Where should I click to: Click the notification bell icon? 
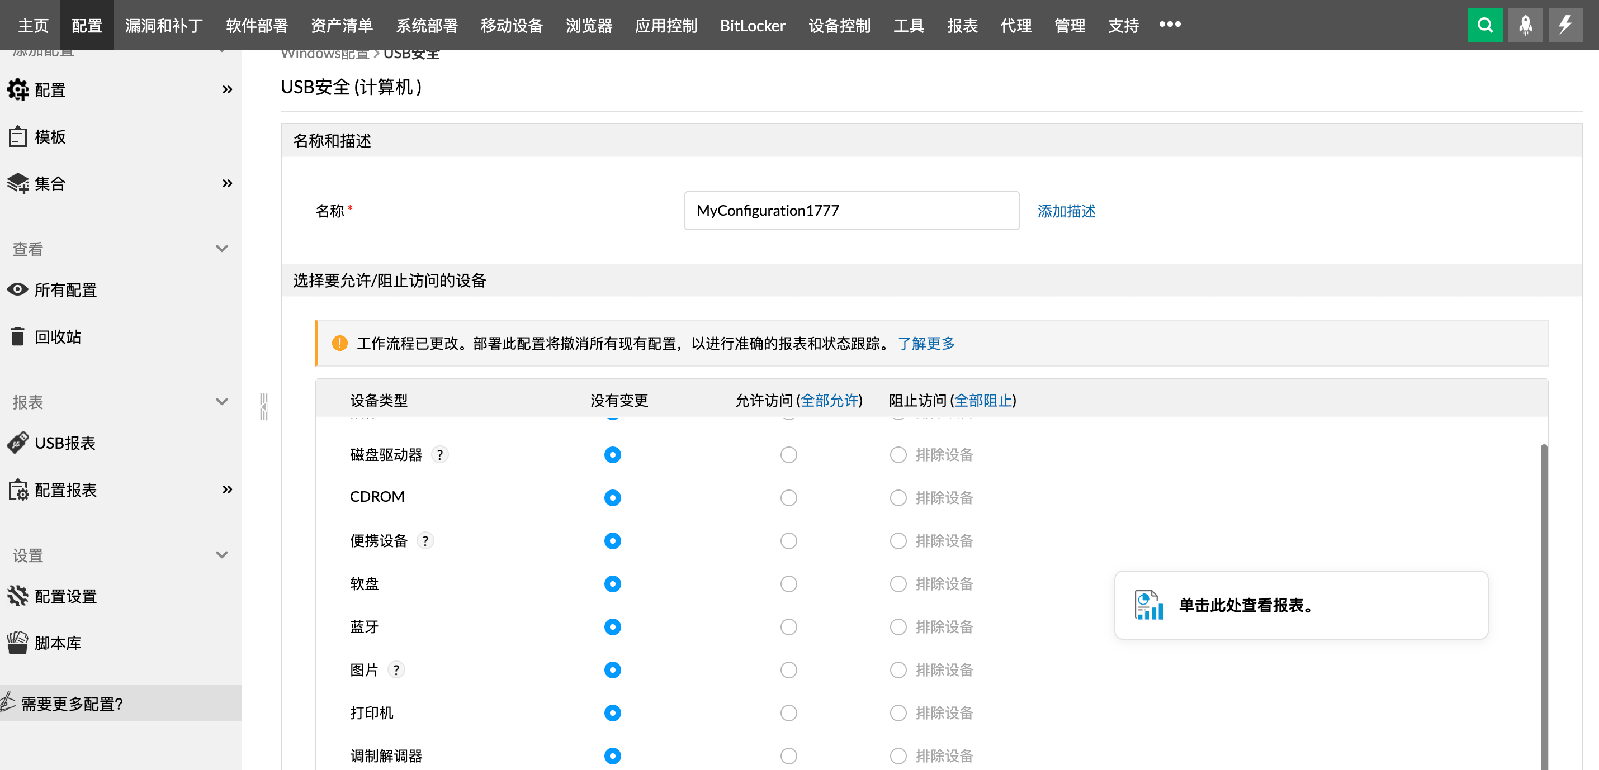[1525, 25]
